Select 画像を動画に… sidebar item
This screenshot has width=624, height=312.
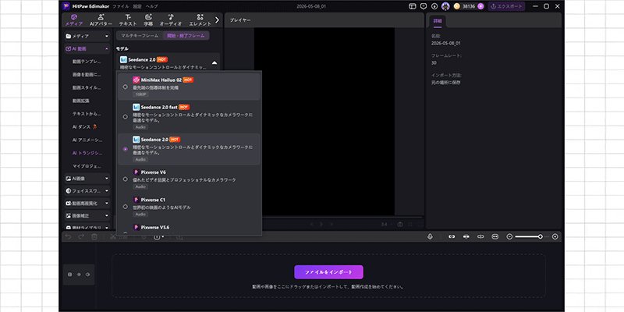point(87,74)
